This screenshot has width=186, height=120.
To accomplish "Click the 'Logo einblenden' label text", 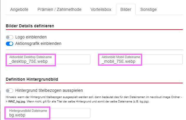I will (31, 37).
